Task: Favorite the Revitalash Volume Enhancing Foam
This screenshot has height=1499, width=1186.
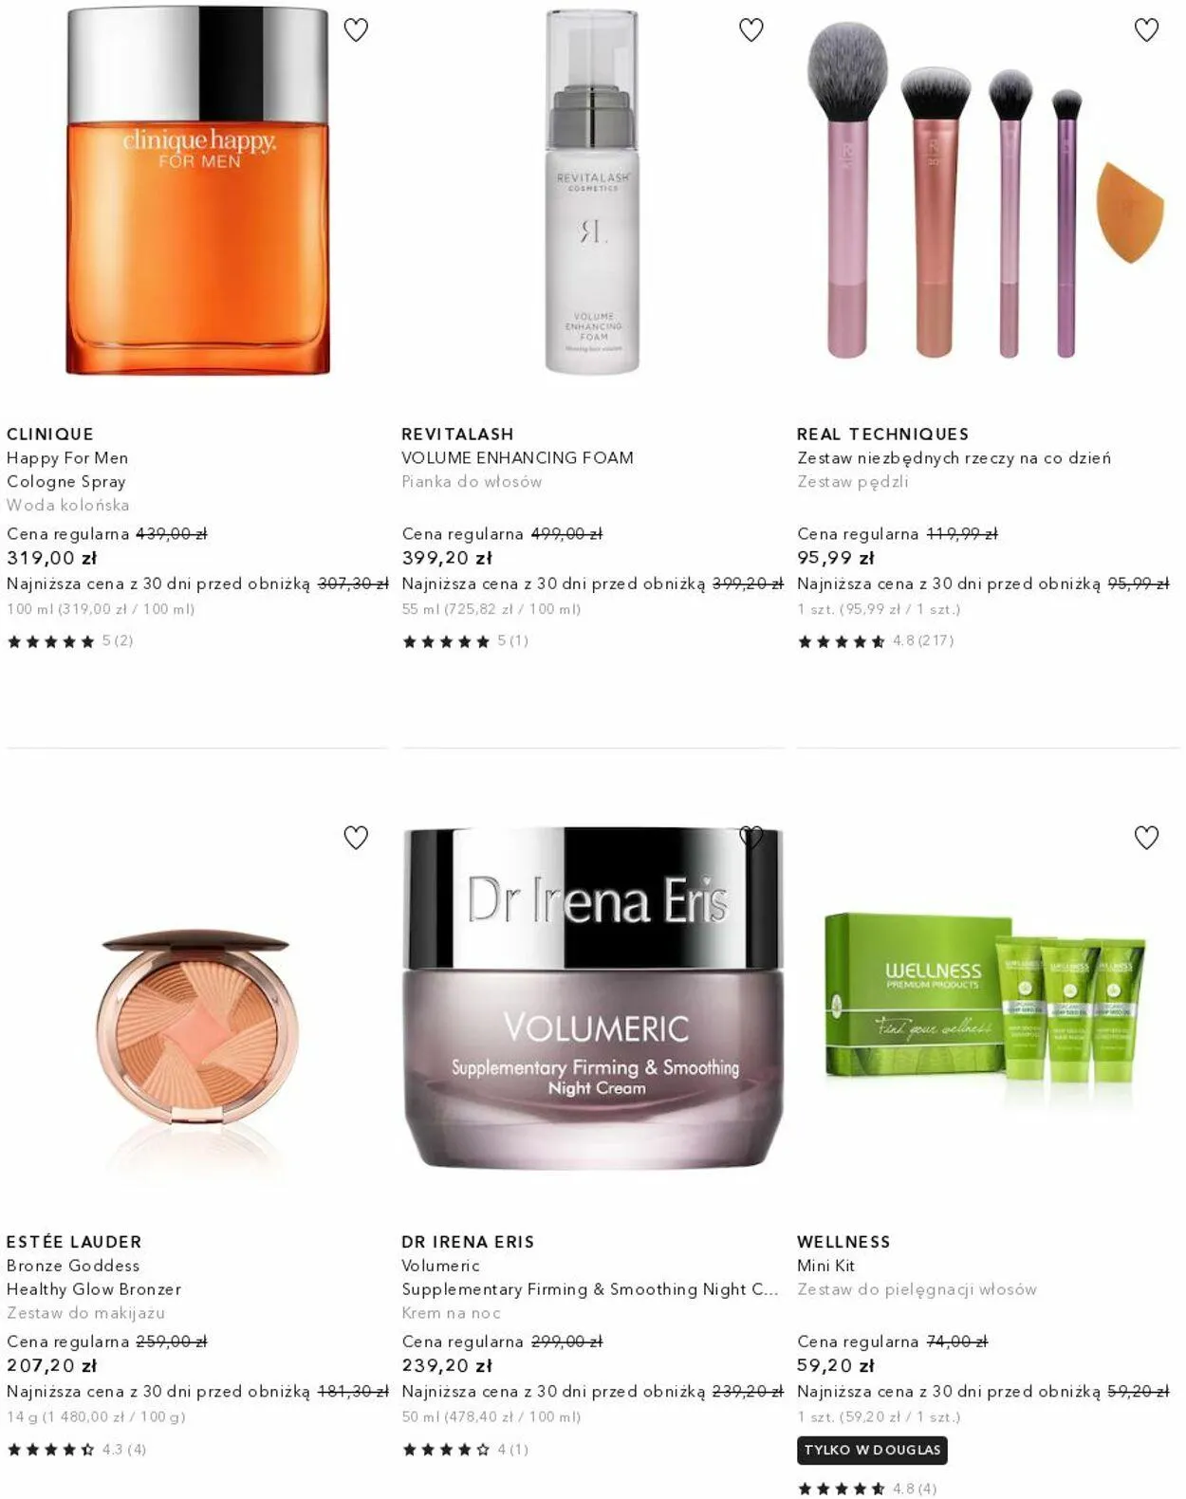Action: click(751, 30)
